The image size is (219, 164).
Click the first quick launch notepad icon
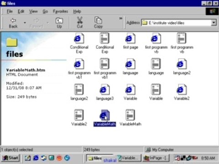pyautogui.click(x=28, y=158)
